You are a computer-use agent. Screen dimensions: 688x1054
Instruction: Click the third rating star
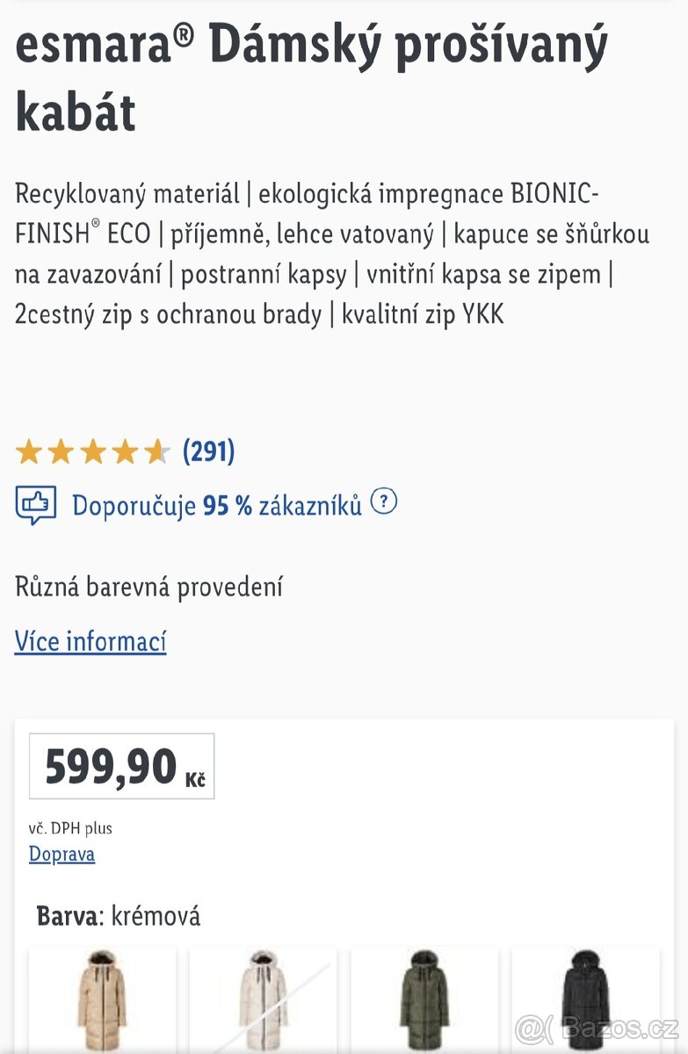[92, 452]
